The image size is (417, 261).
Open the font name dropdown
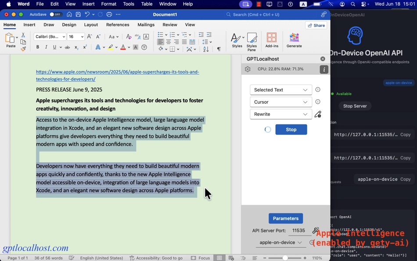pos(64,37)
